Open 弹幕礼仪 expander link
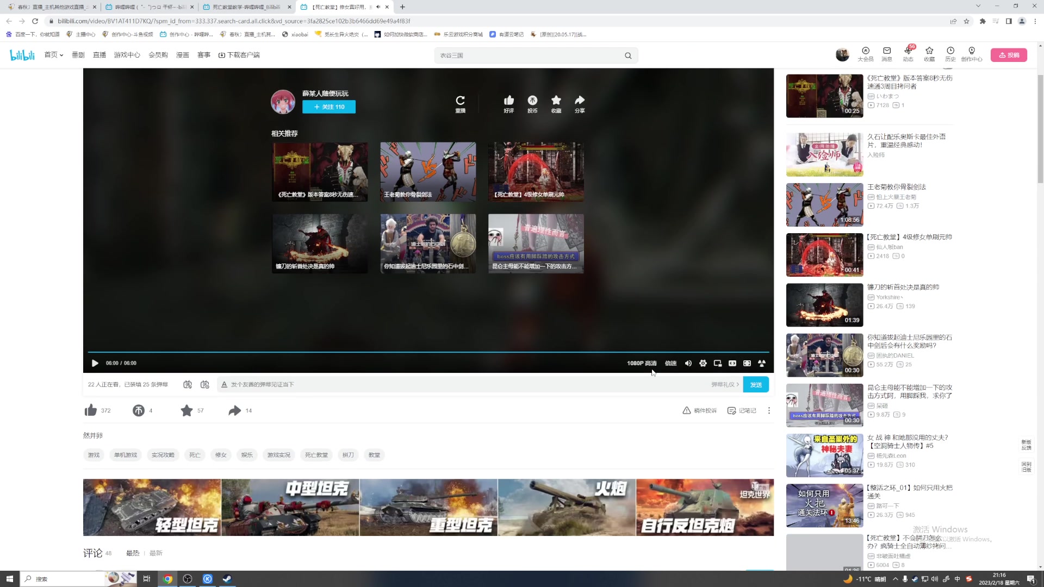1044x587 pixels. [x=725, y=384]
